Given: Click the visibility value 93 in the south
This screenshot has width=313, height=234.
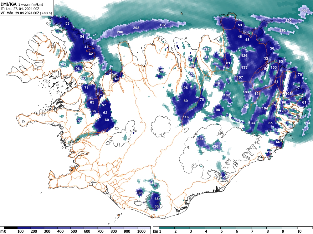Looking at the screenshot, I should coord(141,193).
